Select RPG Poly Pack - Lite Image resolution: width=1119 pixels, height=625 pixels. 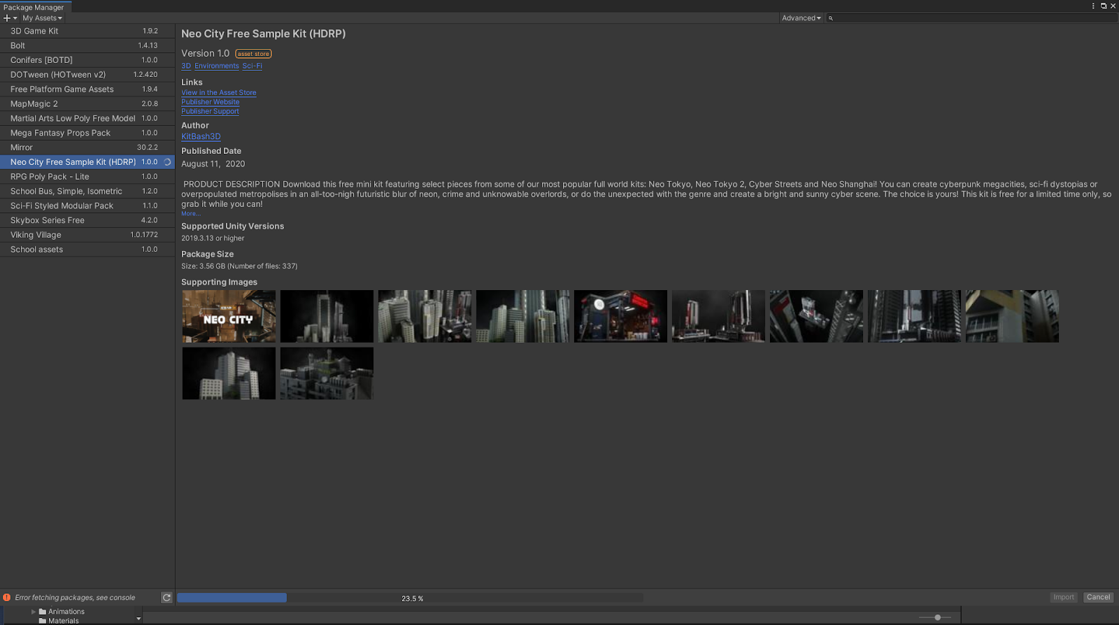87,177
